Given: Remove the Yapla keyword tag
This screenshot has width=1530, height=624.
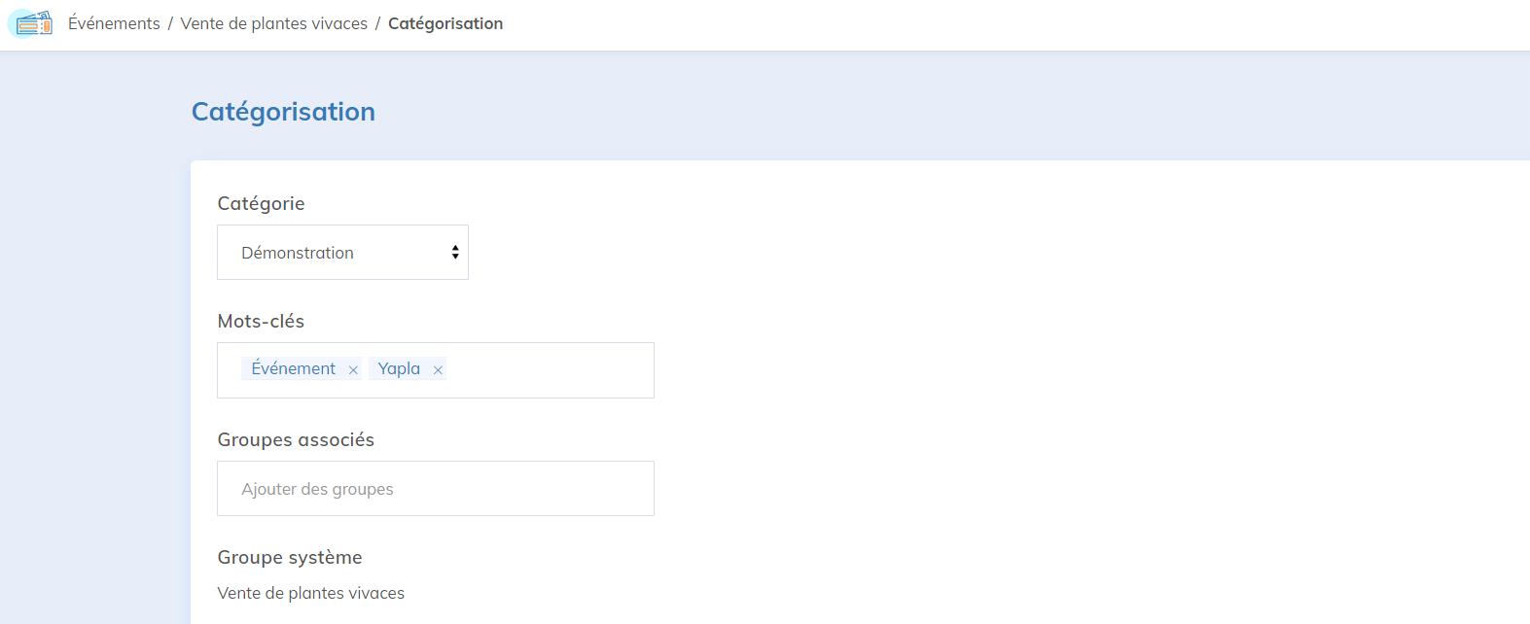Looking at the screenshot, I should point(438,369).
